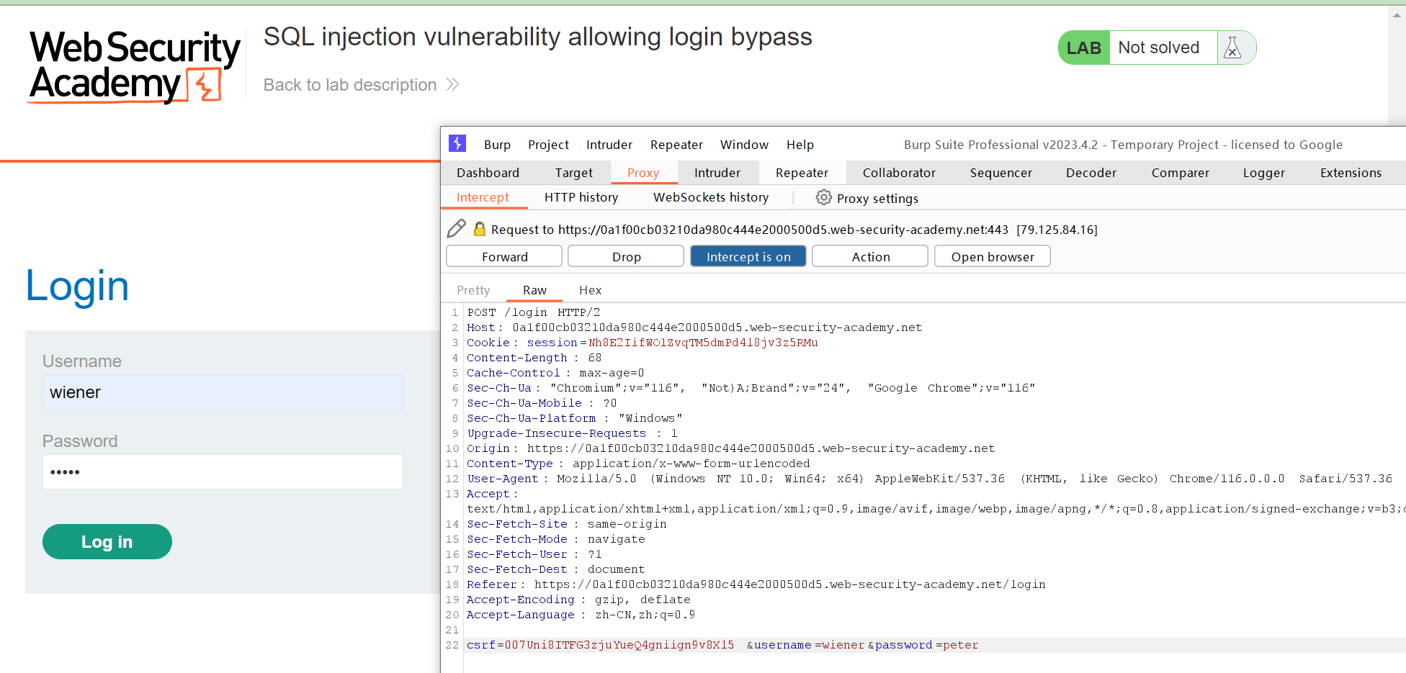Image resolution: width=1406 pixels, height=673 pixels.
Task: Click the Web Security Academy logo
Action: tap(134, 66)
